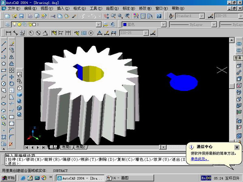Toggle layer 0 viewport freeze icon
The image size is (243, 182).
click(x=24, y=24)
